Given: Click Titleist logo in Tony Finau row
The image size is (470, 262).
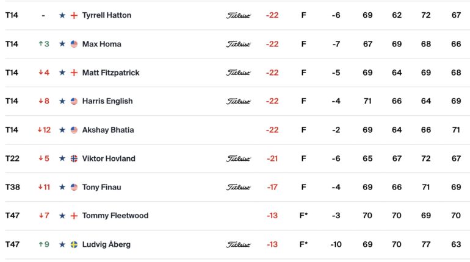Looking at the screenshot, I should point(238,187).
